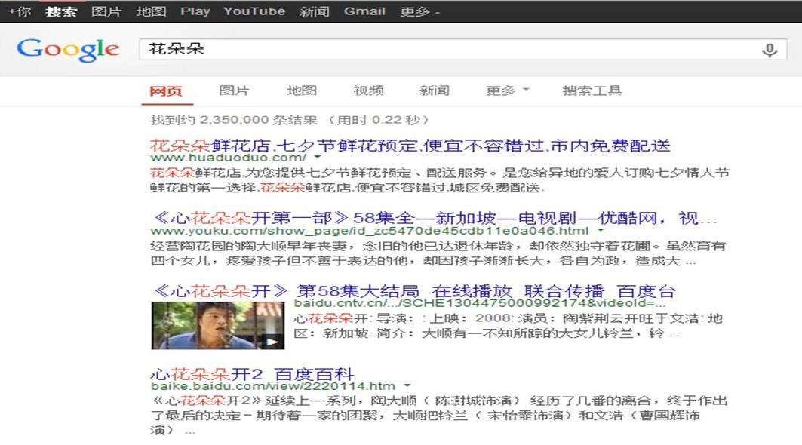802x445 pixels.
Task: Expand dropdown arrow next to youku.com URL
Action: (x=601, y=231)
